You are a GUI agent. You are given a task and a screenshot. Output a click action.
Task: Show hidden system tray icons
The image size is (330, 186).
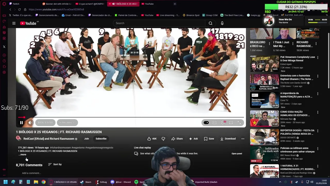coord(280,182)
